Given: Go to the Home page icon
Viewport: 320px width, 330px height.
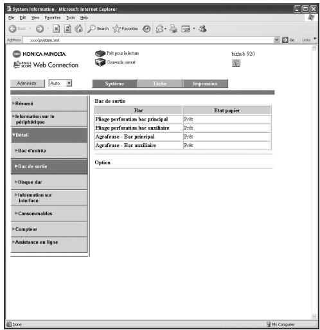Looking at the screenshot, I should point(79,29).
